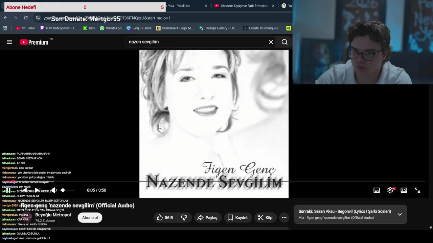Click the Figen Genç album cover video
Screen dimensions: 433x243
click(x=214, y=124)
